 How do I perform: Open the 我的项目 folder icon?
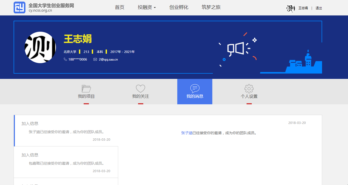(86, 89)
